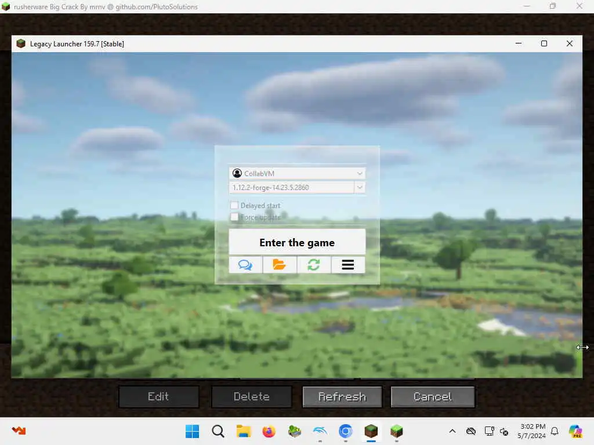Switch to the grass-block Minecraft taskbar icon
This screenshot has width=594, height=445.
(397, 431)
